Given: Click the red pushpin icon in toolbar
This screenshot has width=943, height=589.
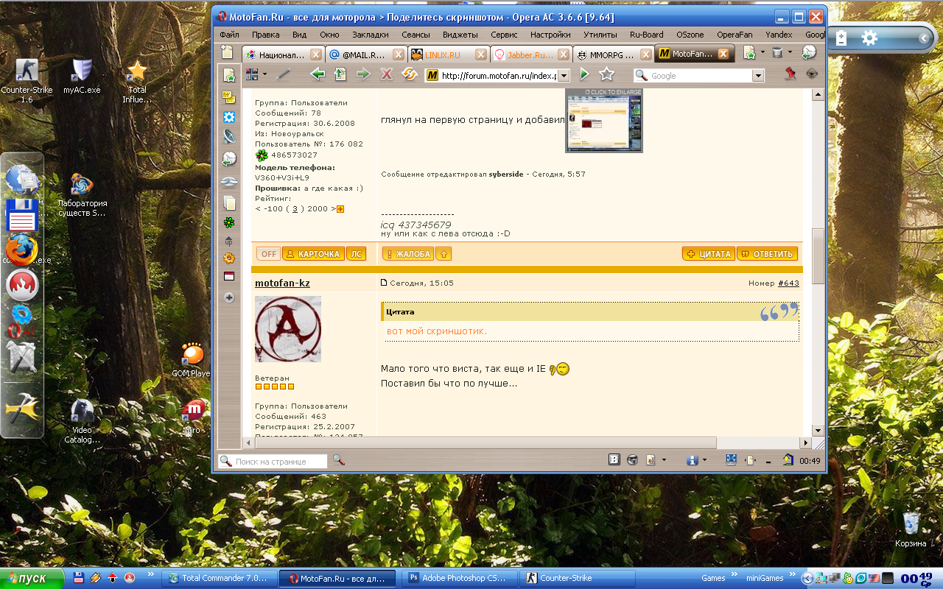Looking at the screenshot, I should [790, 74].
